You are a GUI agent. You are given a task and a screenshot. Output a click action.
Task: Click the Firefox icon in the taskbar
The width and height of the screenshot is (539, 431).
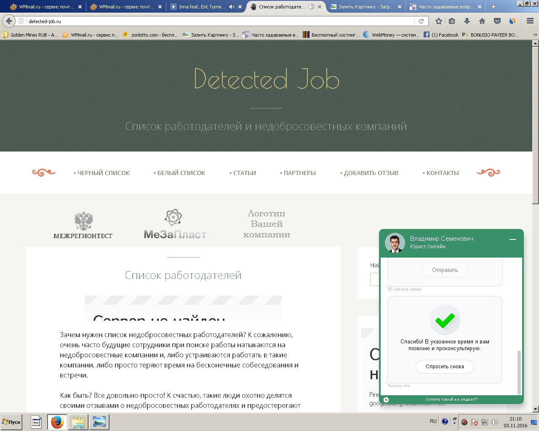pos(57,422)
